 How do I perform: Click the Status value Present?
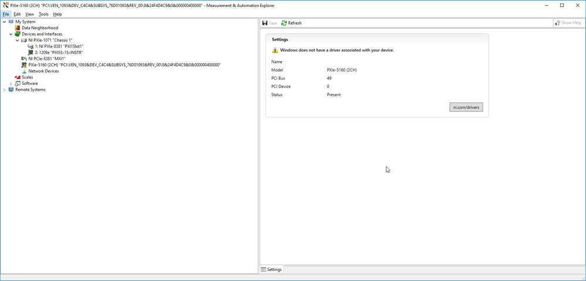334,95
